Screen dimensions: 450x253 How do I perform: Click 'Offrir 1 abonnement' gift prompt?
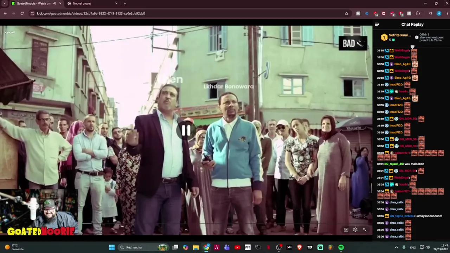429,37
